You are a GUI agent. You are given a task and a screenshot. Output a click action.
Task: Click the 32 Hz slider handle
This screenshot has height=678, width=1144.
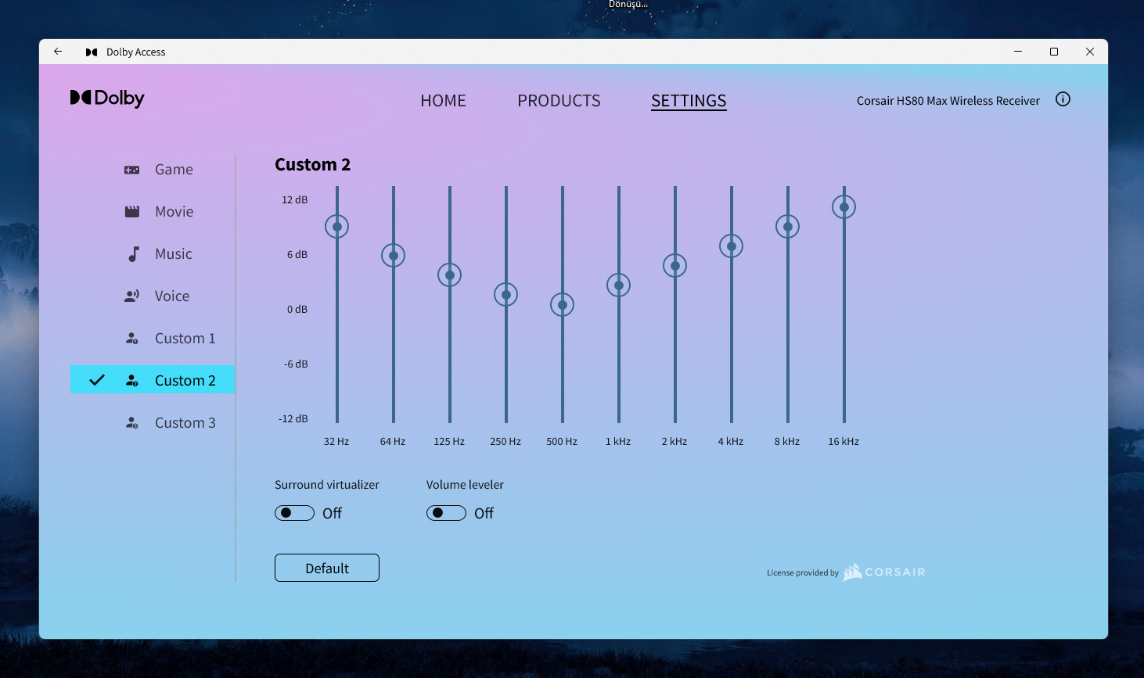tap(337, 227)
